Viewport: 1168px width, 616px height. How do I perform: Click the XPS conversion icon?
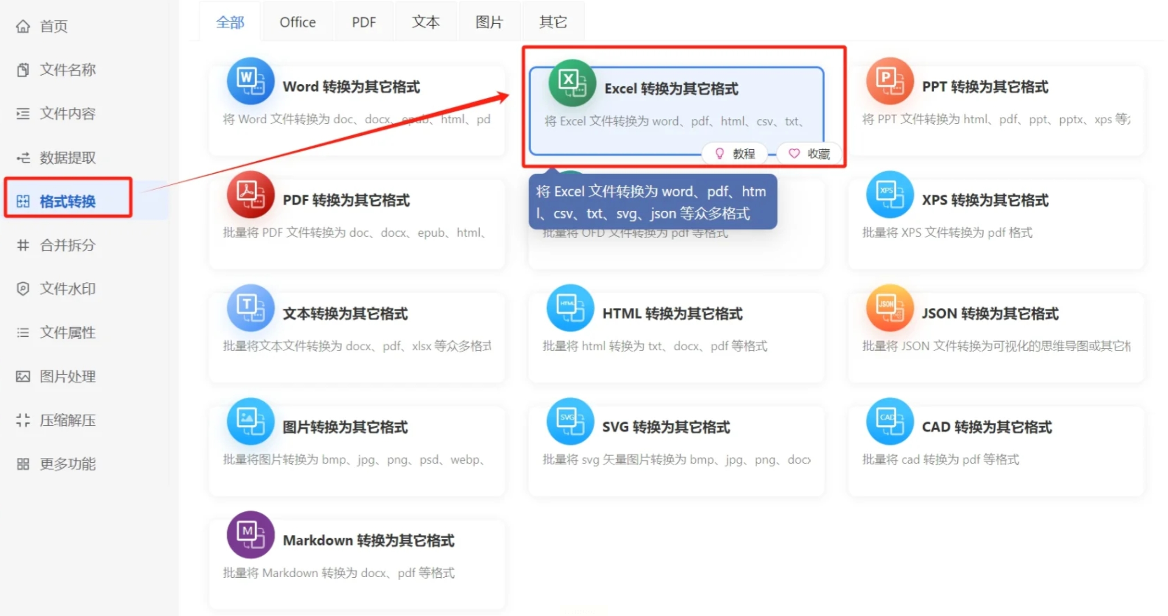[x=889, y=195]
